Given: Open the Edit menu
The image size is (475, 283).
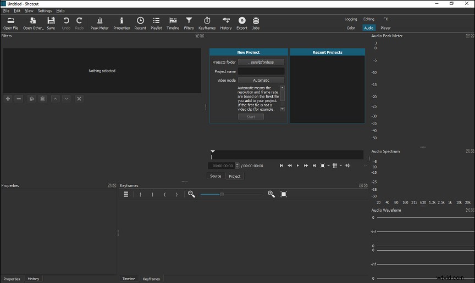Looking at the screenshot, I should click(x=17, y=10).
